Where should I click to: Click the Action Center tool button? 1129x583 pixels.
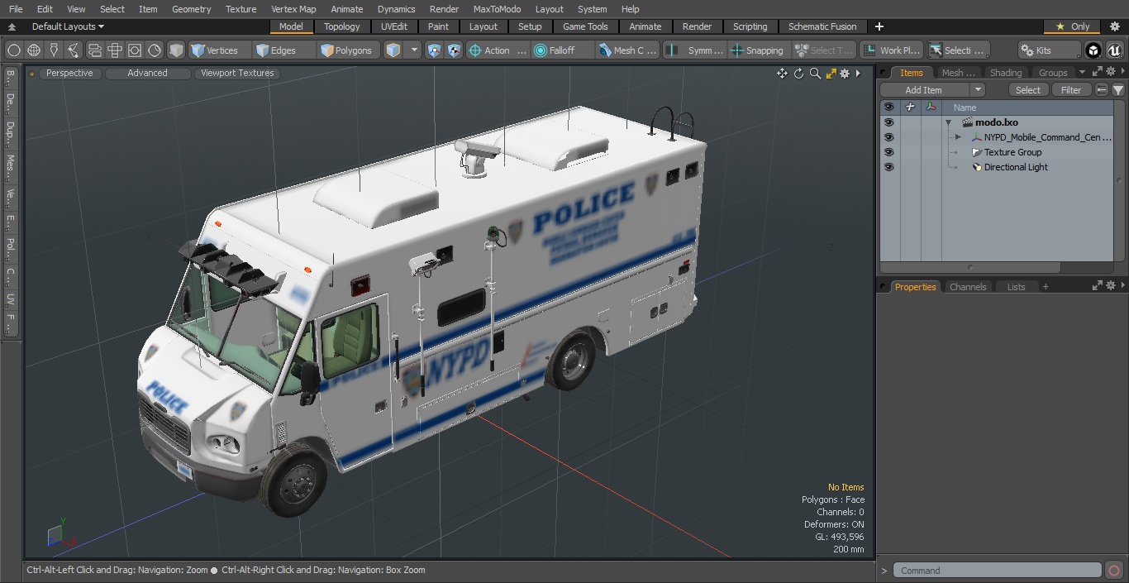pyautogui.click(x=498, y=50)
